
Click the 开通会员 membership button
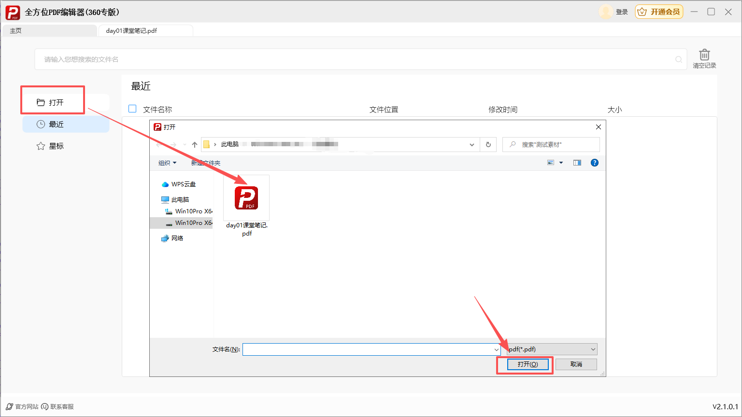tap(659, 12)
